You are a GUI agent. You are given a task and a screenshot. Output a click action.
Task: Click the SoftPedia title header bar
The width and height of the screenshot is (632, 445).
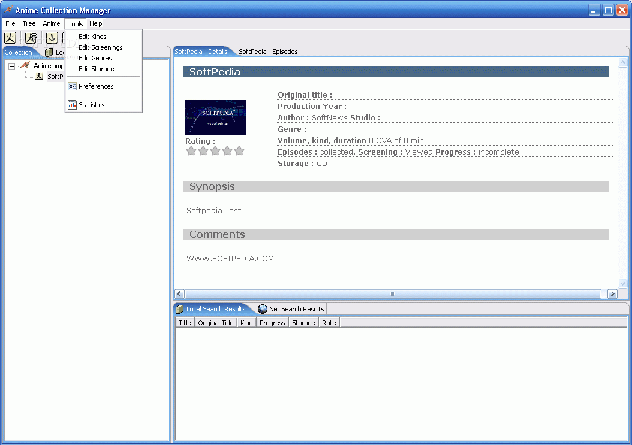pyautogui.click(x=396, y=72)
